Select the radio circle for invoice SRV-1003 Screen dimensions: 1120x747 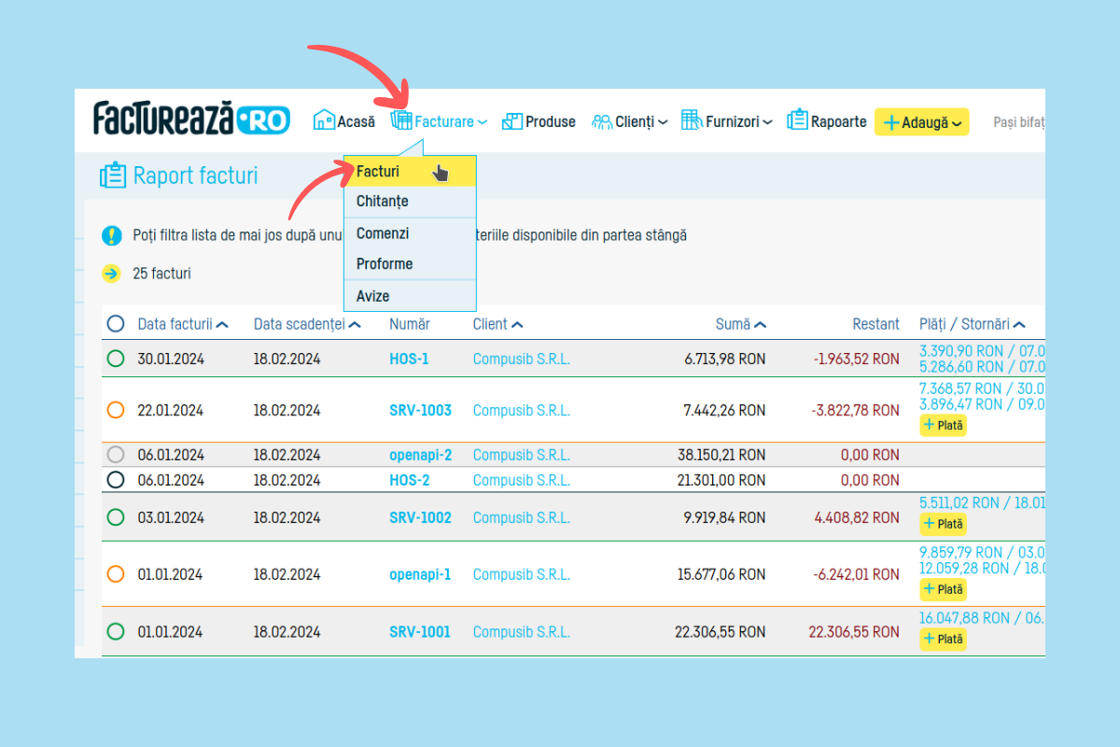116,410
